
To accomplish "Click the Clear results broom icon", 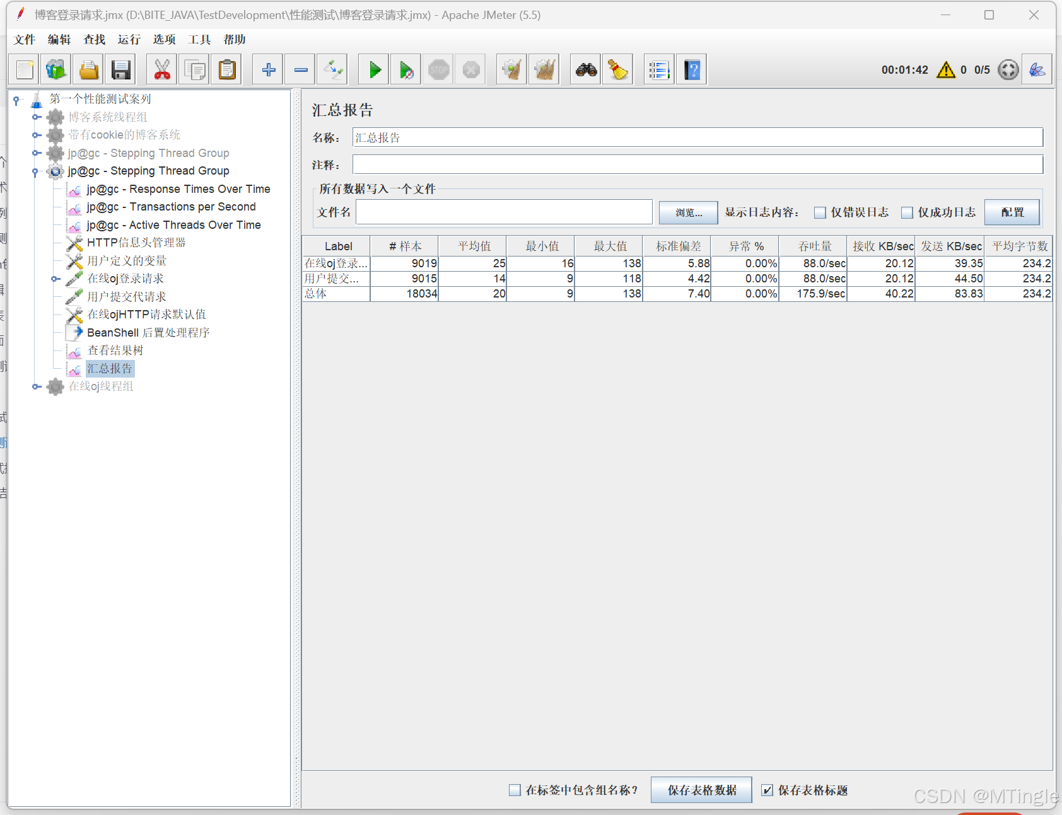I will point(512,69).
